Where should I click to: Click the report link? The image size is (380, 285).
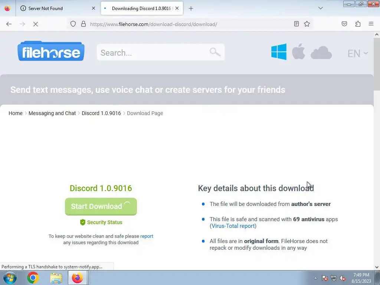[147, 236]
